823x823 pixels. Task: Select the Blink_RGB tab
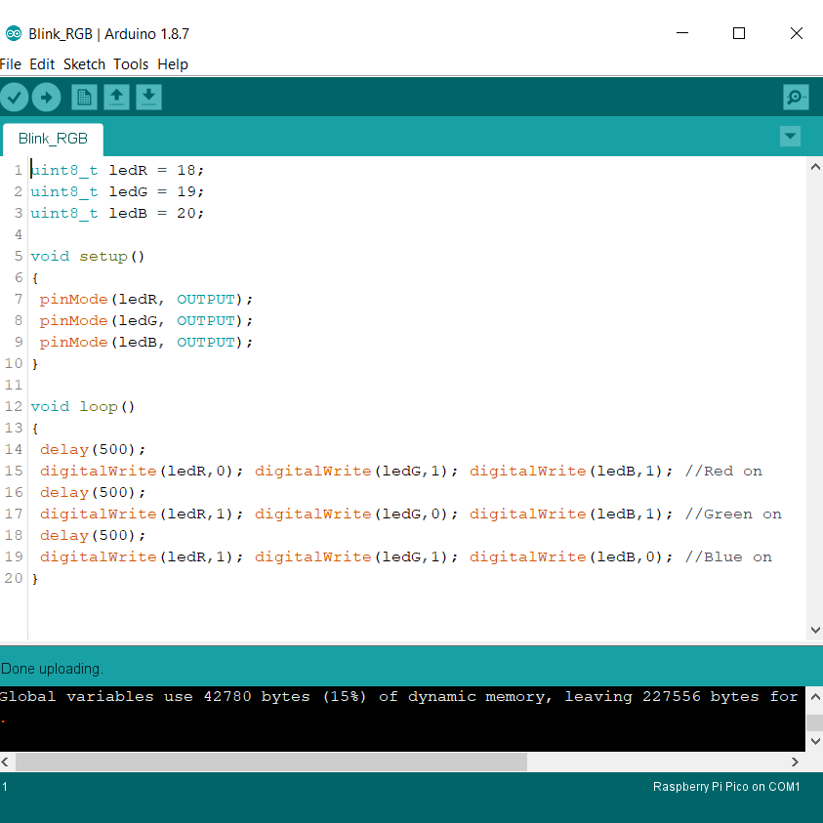click(53, 139)
